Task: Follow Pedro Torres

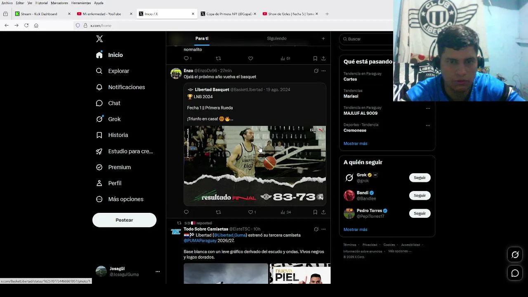Action: pos(420,213)
